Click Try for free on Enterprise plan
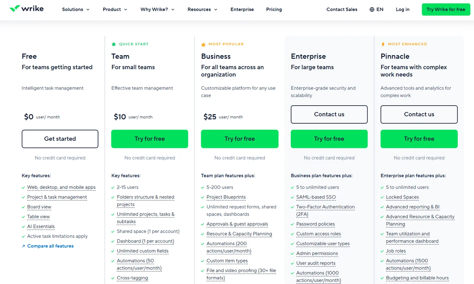The image size is (474, 284). 329,139
